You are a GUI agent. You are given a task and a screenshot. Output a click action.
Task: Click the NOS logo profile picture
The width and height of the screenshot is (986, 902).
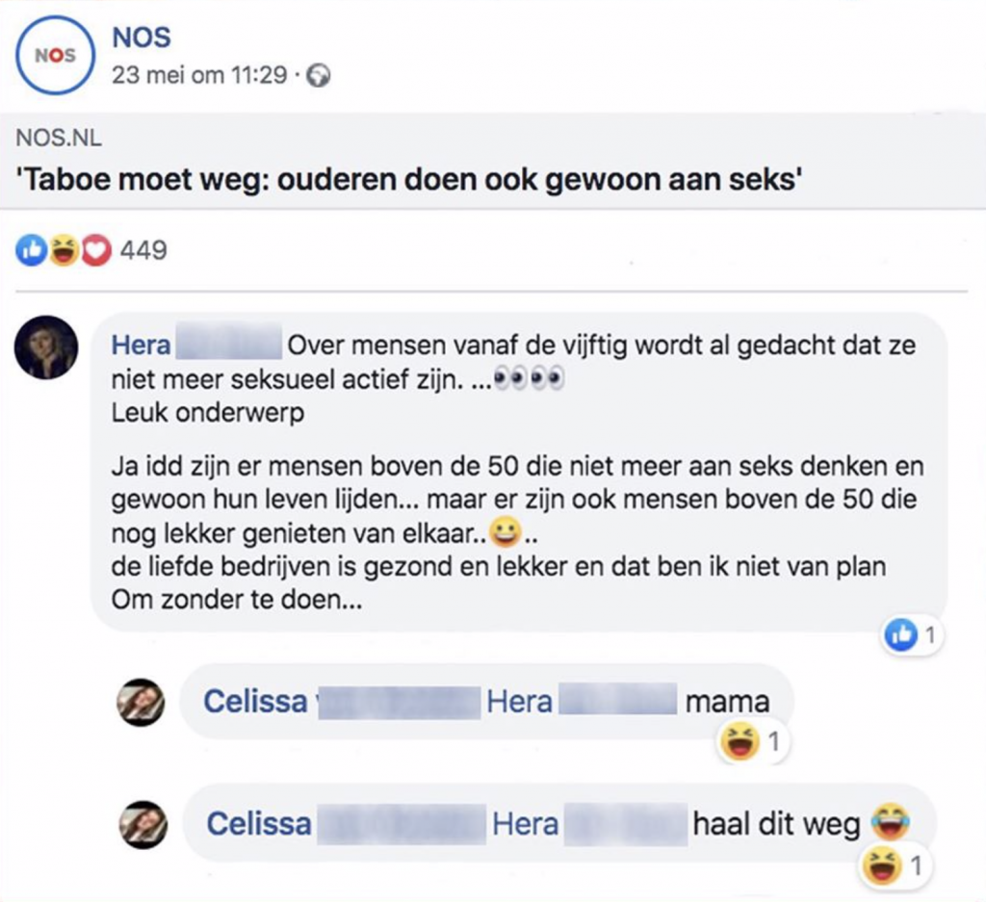pos(55,54)
